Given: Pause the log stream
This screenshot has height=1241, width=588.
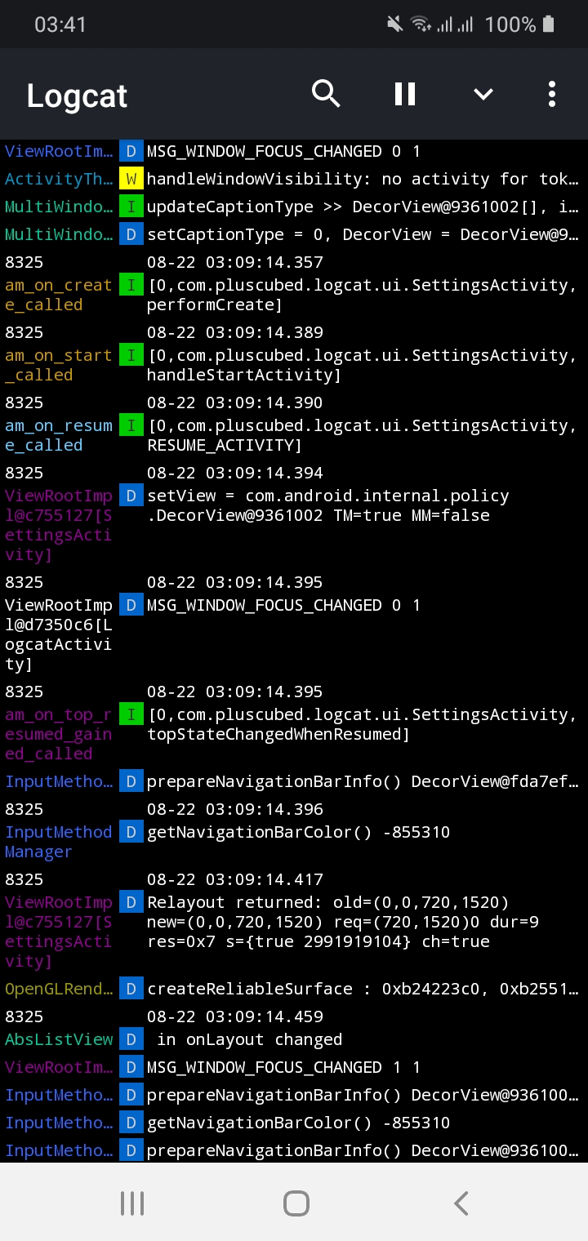Looking at the screenshot, I should (x=404, y=94).
